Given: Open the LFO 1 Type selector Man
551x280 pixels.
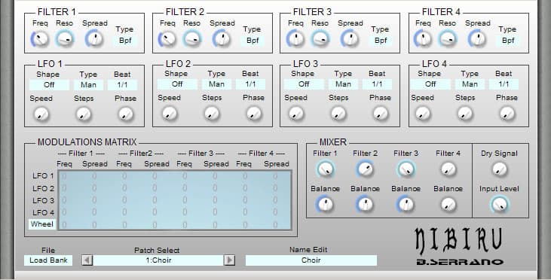Looking at the screenshot, I should tap(88, 85).
